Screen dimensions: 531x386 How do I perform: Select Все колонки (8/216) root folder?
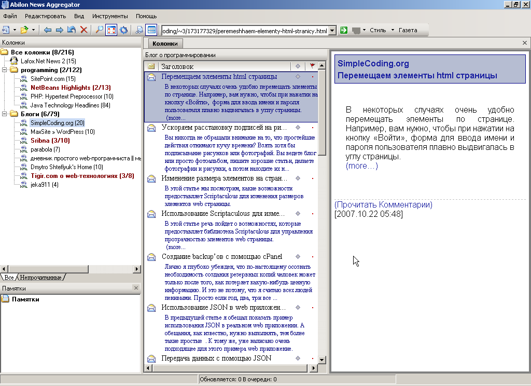(43, 52)
